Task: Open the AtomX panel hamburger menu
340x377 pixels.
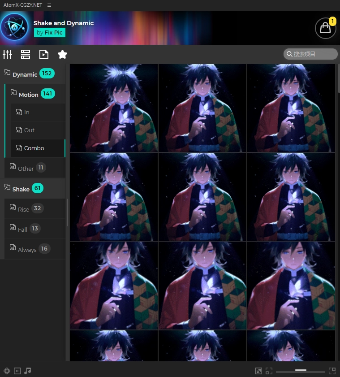Action: pyautogui.click(x=49, y=5)
